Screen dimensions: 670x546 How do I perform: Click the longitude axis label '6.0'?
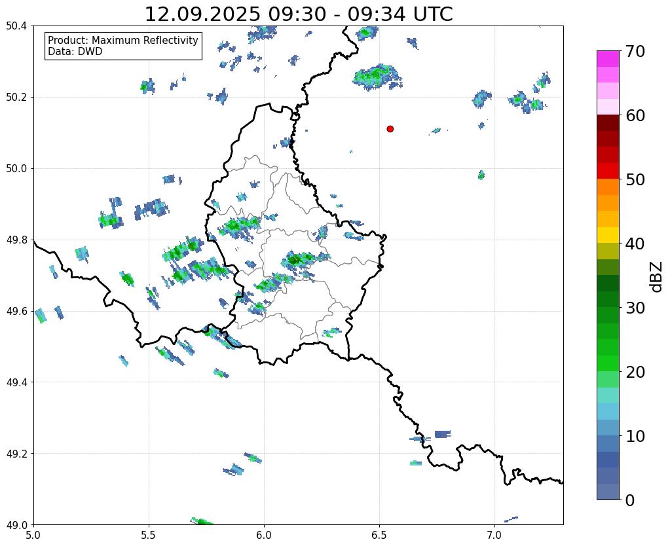(264, 536)
